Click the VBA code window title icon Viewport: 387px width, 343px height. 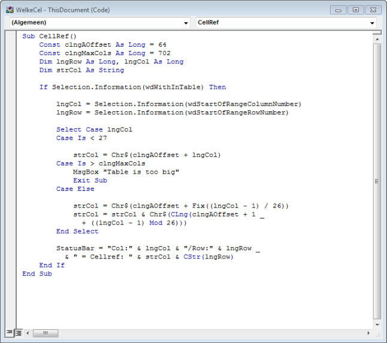(x=10, y=10)
